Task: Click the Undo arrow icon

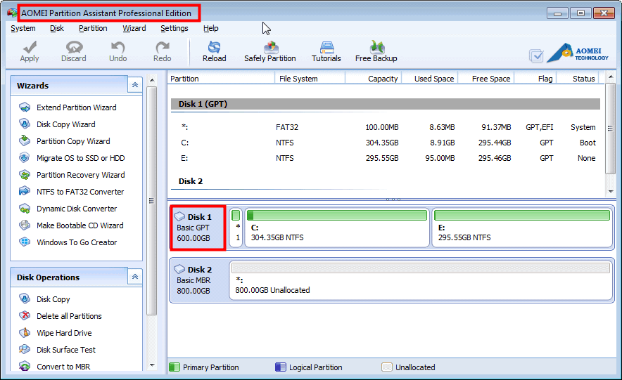Action: [118, 47]
